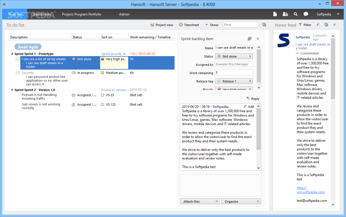Collapse Sprint Sprint 2 - Version 1.0 group
The height and width of the screenshot is (217, 346).
(12, 90)
